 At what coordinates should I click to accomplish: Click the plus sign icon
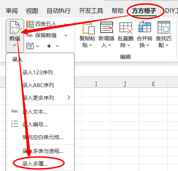click(49, 46)
